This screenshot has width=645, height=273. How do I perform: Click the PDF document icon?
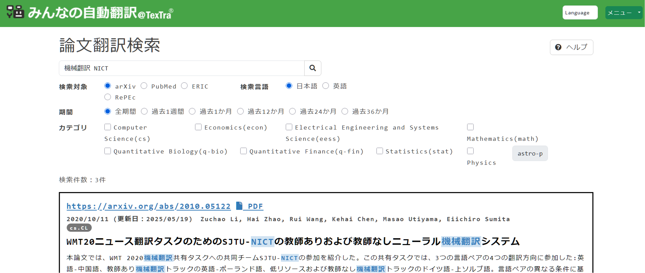point(239,206)
